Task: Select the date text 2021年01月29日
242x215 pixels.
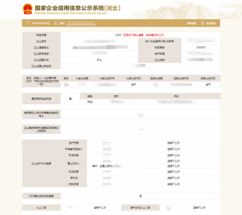Action: 41,23
